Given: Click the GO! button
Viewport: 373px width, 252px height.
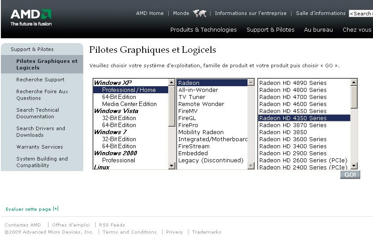Looking at the screenshot, I should (350, 175).
